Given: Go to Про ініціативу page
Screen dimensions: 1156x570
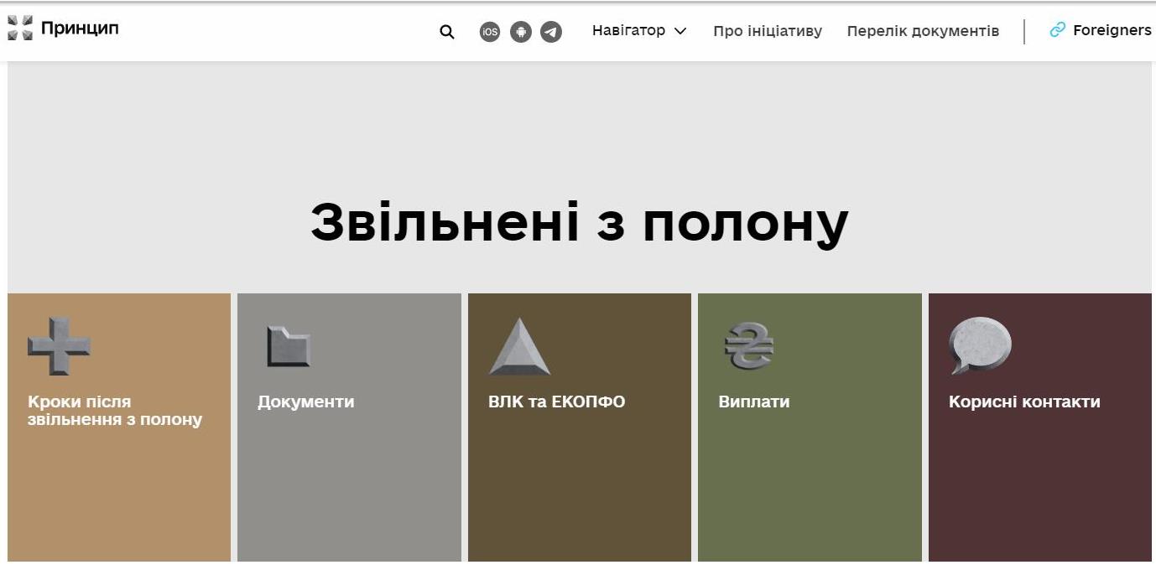Looking at the screenshot, I should click(768, 31).
